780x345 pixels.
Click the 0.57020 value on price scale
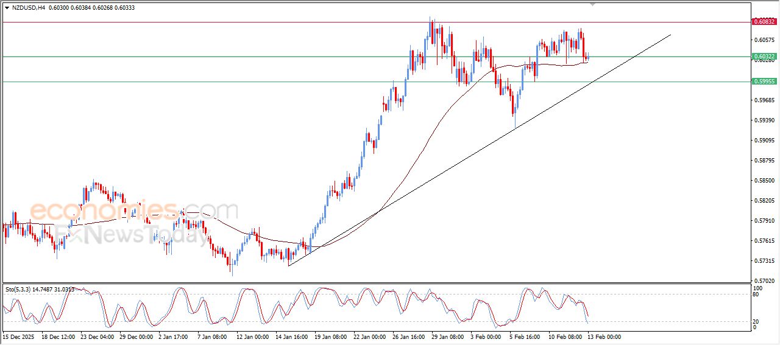click(x=764, y=281)
